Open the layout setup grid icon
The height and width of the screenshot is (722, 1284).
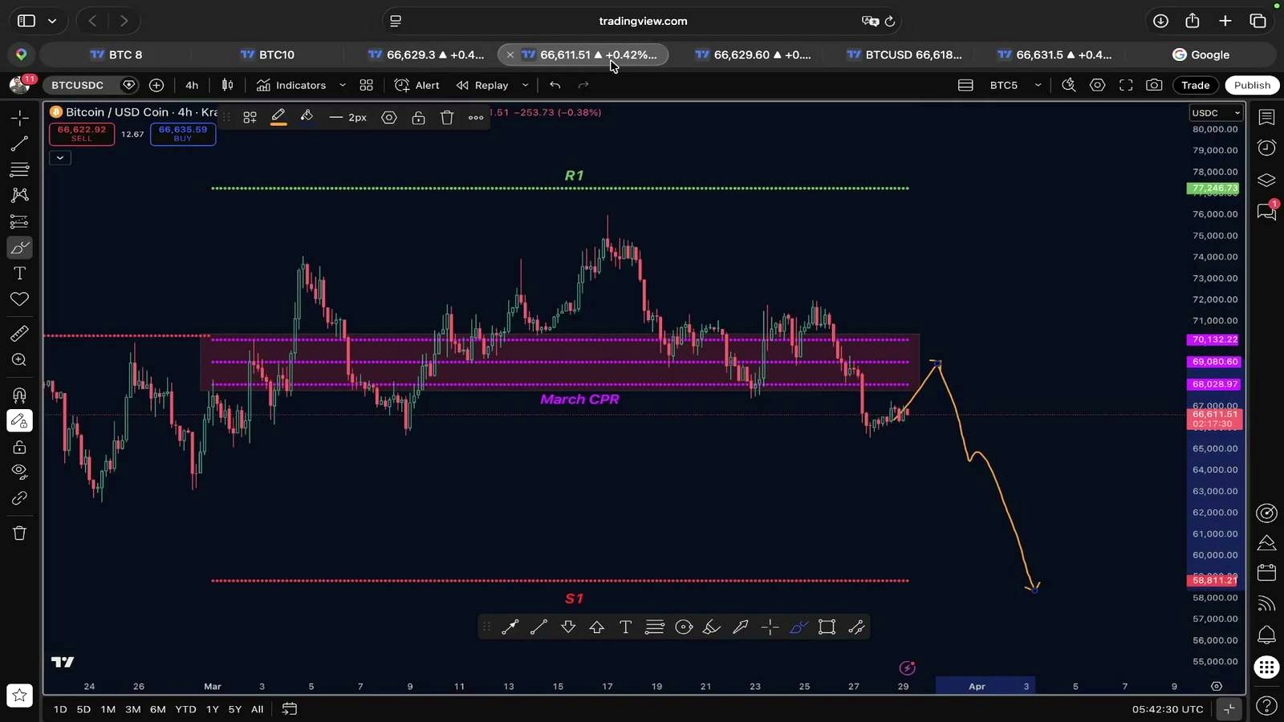coord(366,85)
